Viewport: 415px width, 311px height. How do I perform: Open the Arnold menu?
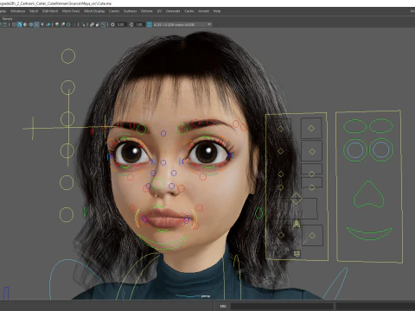click(x=203, y=11)
